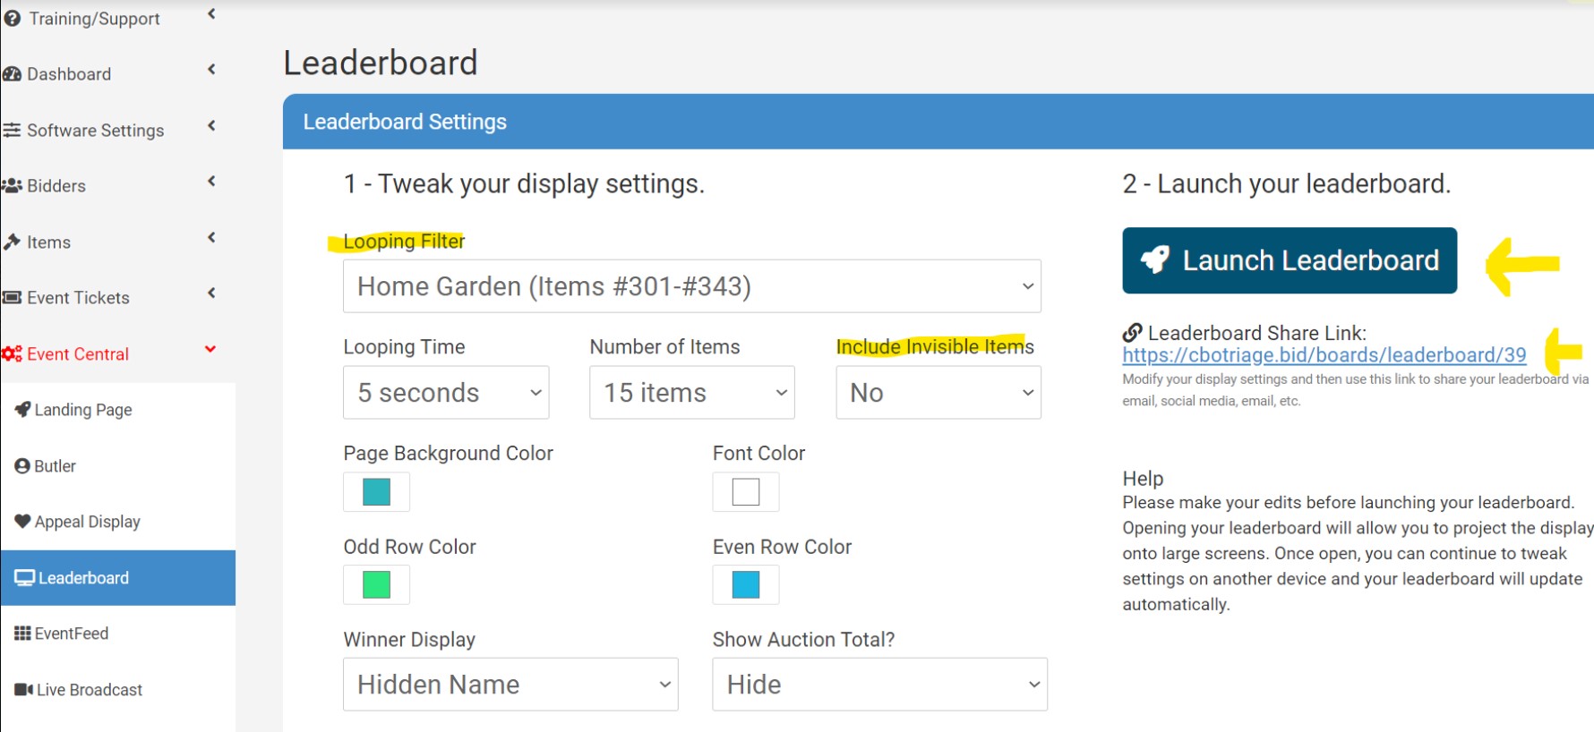Open the Looping Filter dropdown
Image resolution: width=1594 pixels, height=732 pixels.
pyautogui.click(x=691, y=286)
